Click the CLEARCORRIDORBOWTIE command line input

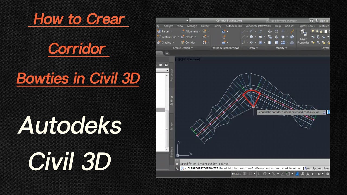coord(255,168)
